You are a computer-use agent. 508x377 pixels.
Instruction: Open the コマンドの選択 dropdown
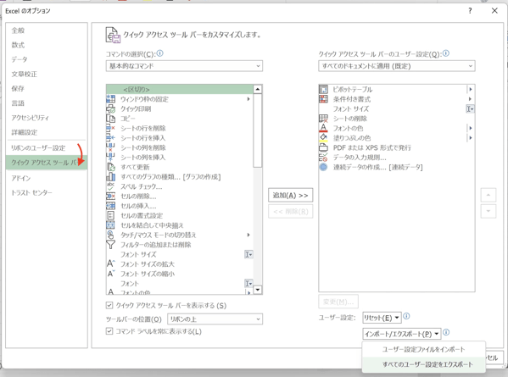pyautogui.click(x=184, y=66)
